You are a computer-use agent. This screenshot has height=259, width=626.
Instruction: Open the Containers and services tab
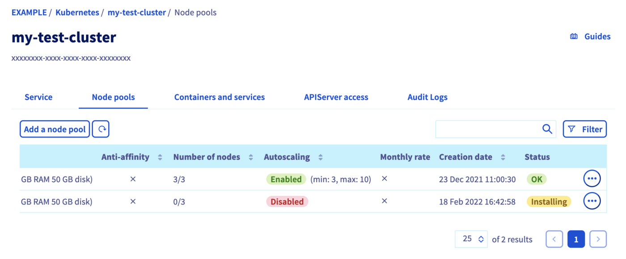[219, 97]
